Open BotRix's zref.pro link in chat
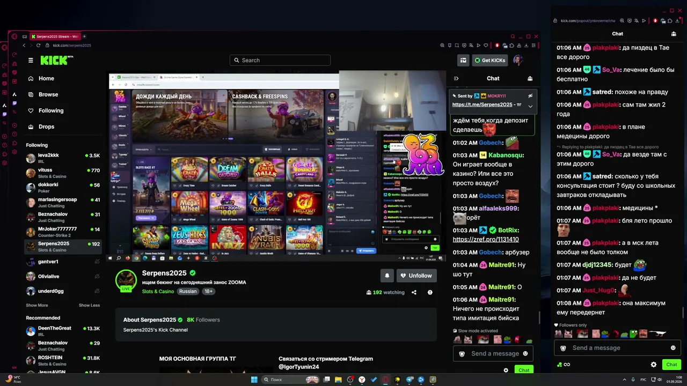Screen dimensions: 687x386 [486, 240]
